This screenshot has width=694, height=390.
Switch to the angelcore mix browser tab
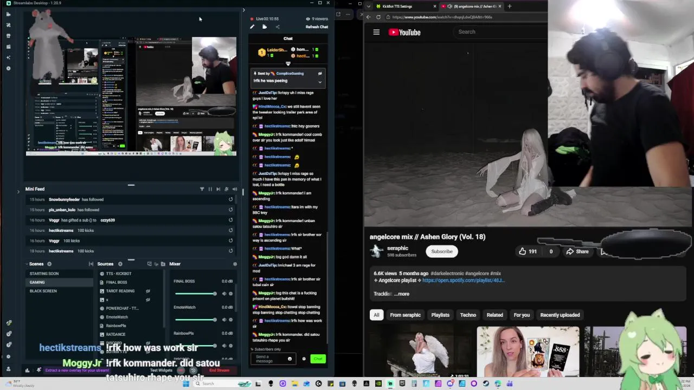pyautogui.click(x=471, y=6)
